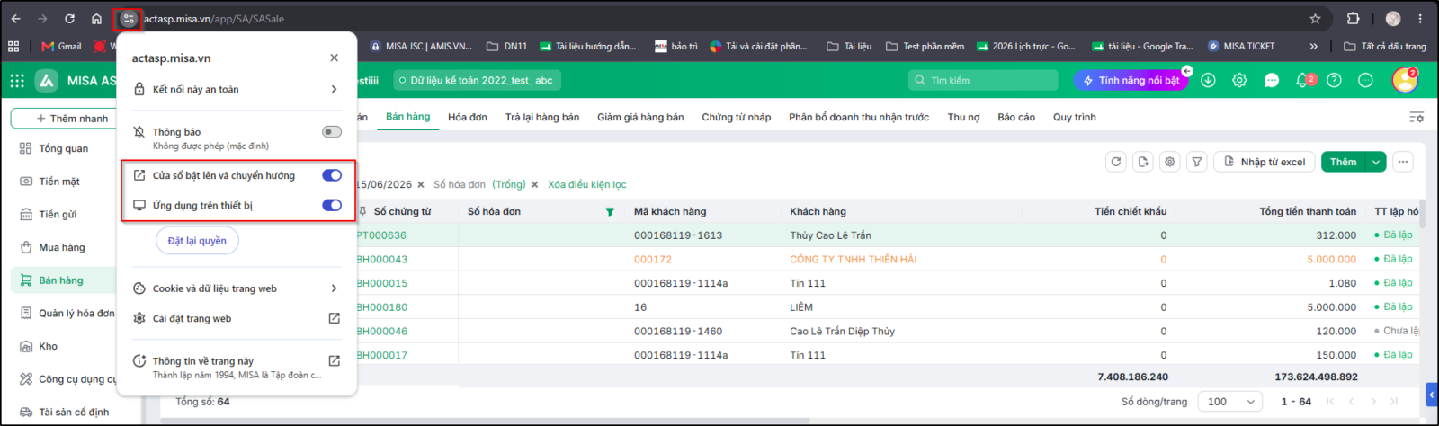Open the MISA app launcher grid icon
Screen dimensions: 1439x426
point(17,80)
